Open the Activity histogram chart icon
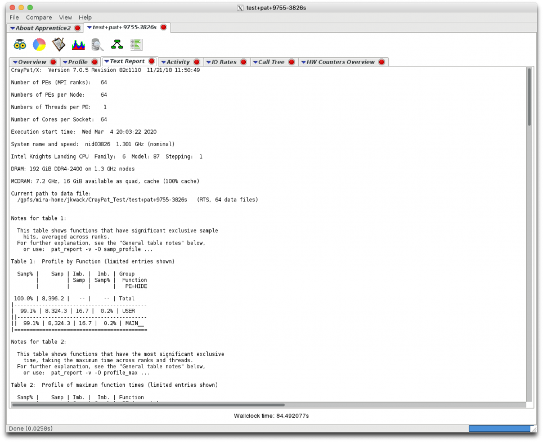 click(x=78, y=44)
